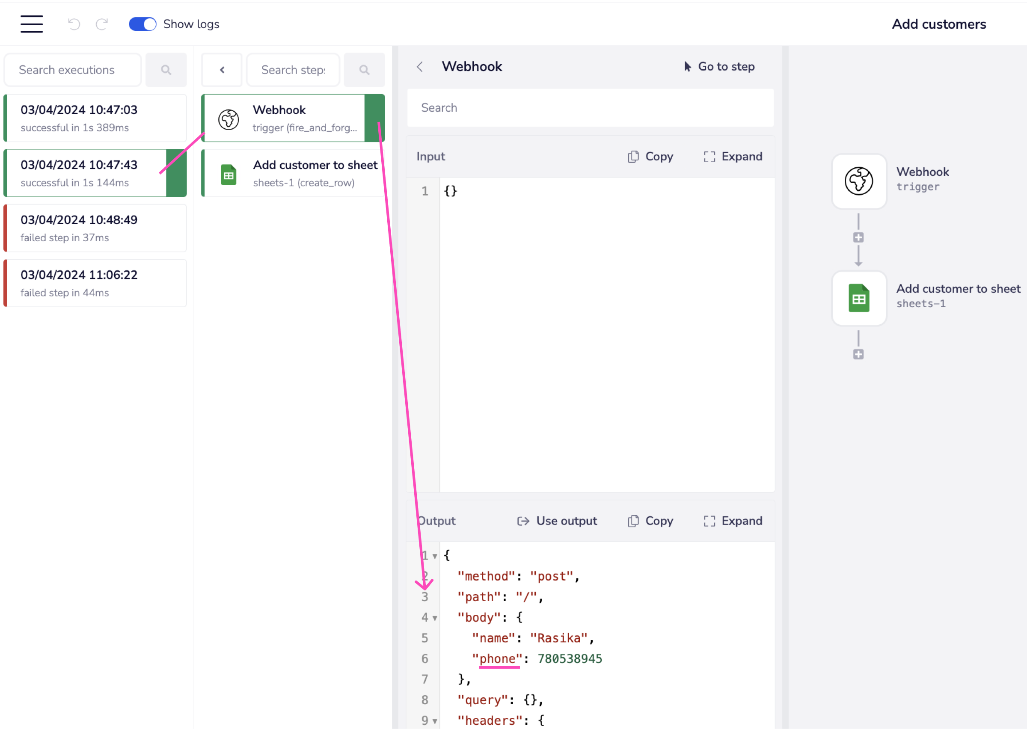
Task: Expand the Input panel
Action: tap(733, 156)
